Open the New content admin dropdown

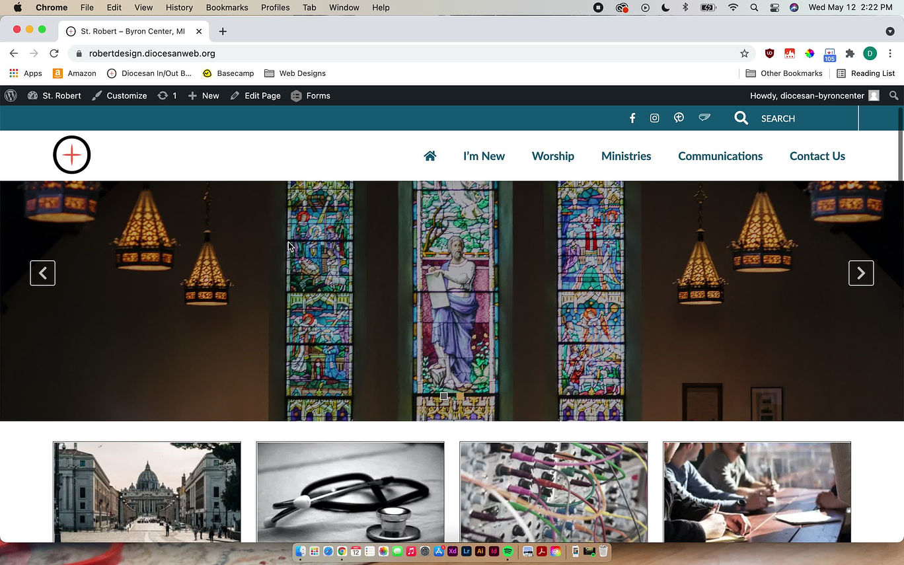(204, 96)
